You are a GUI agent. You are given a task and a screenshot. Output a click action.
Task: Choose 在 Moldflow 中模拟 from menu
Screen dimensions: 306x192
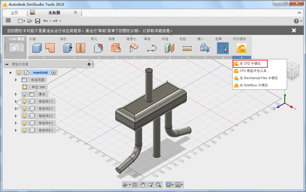254,85
